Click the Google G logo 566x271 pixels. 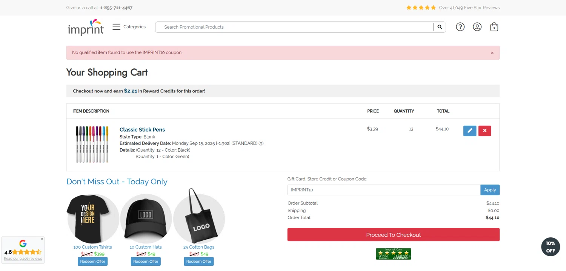point(23,244)
